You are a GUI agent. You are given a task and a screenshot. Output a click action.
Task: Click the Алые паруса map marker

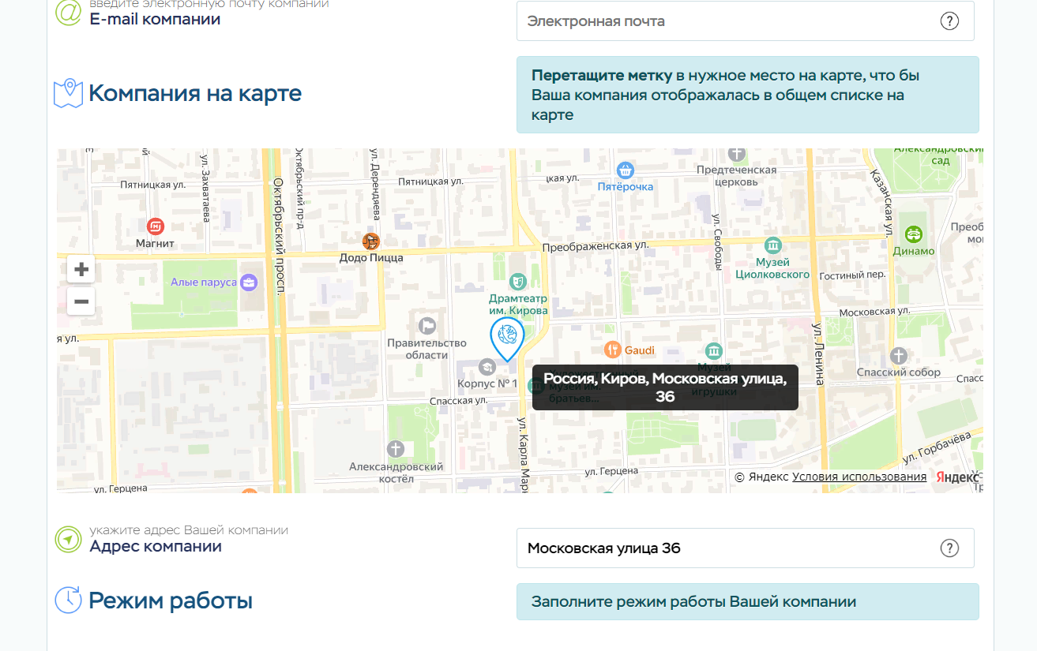pyautogui.click(x=249, y=282)
